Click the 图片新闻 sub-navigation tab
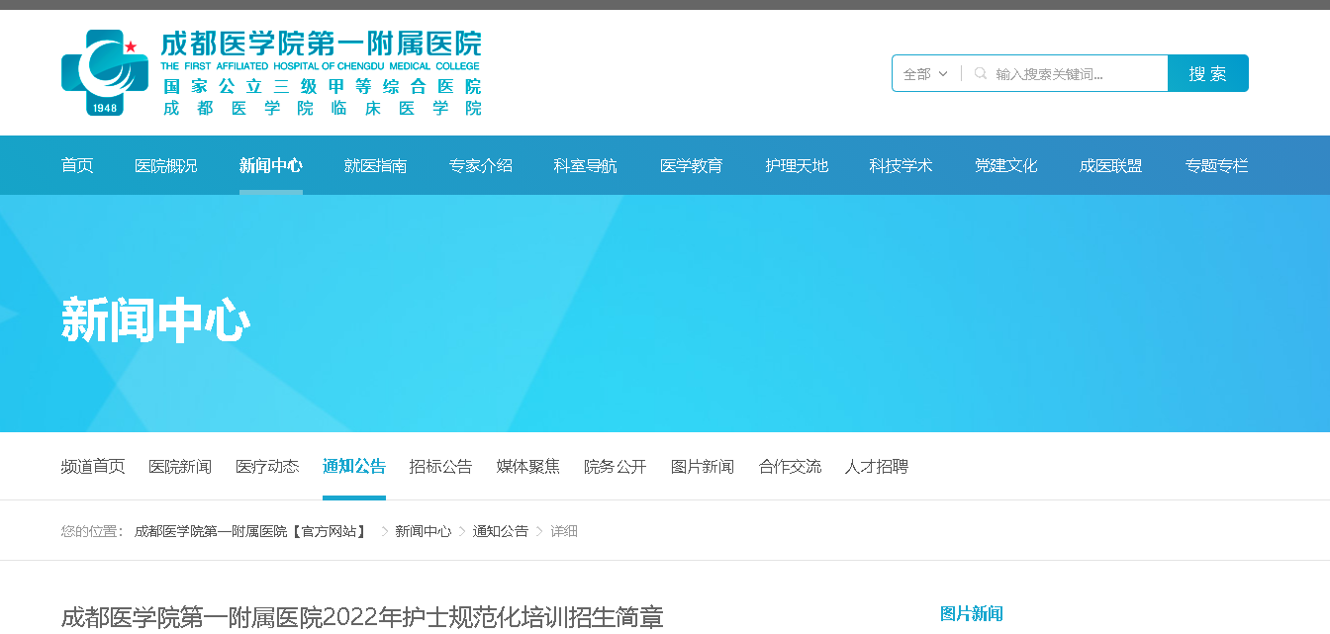The width and height of the screenshot is (1330, 634). pyautogui.click(x=703, y=466)
